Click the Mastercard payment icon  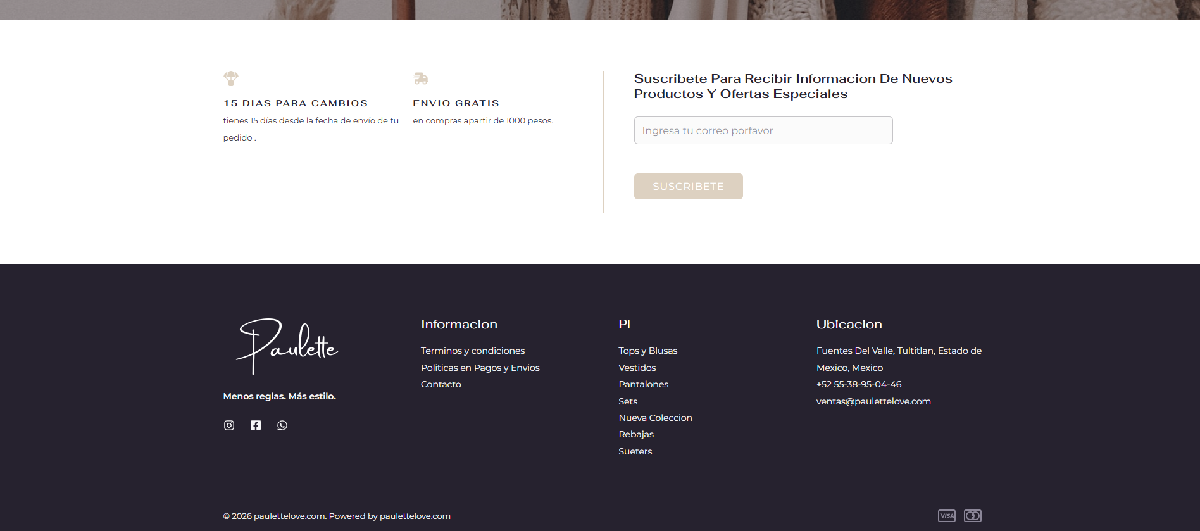pos(973,516)
